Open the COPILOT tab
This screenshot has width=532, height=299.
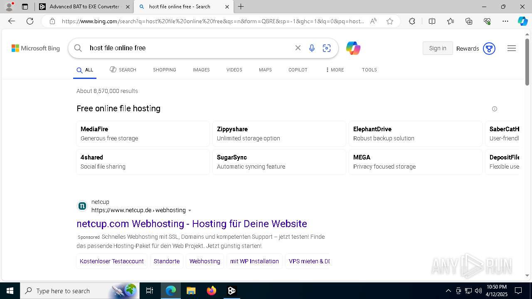tap(298, 70)
